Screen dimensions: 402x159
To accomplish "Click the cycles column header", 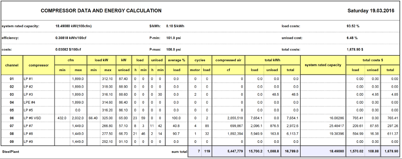I will [200, 60].
